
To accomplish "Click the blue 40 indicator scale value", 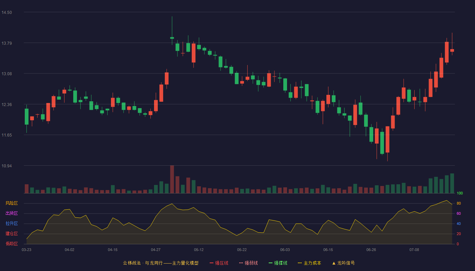I will point(459,224).
